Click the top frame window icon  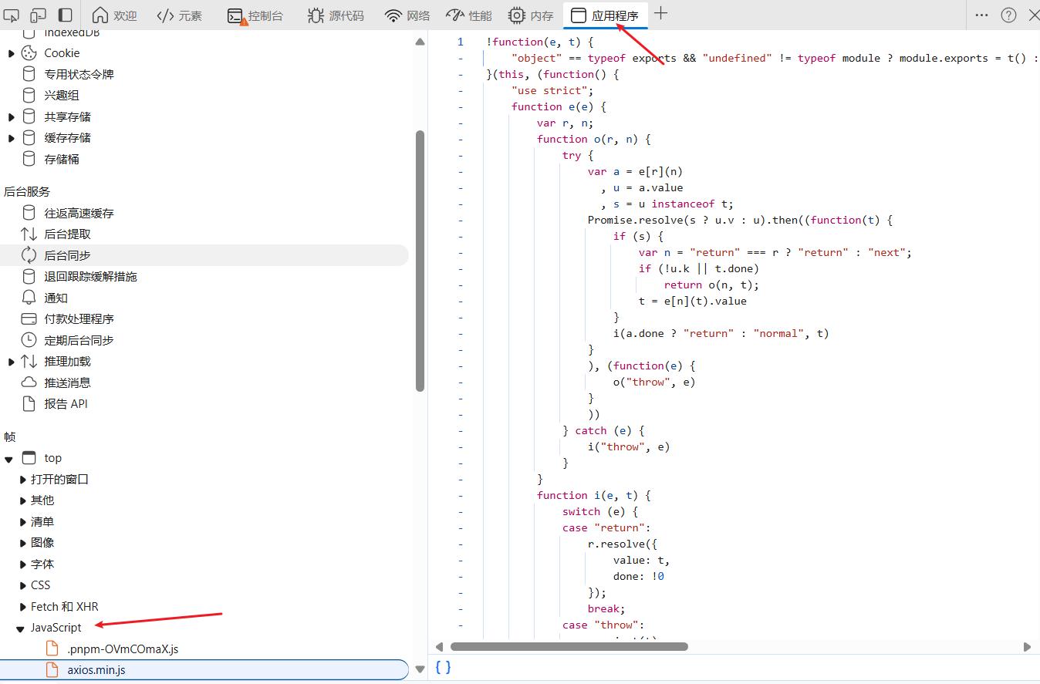[x=29, y=458]
